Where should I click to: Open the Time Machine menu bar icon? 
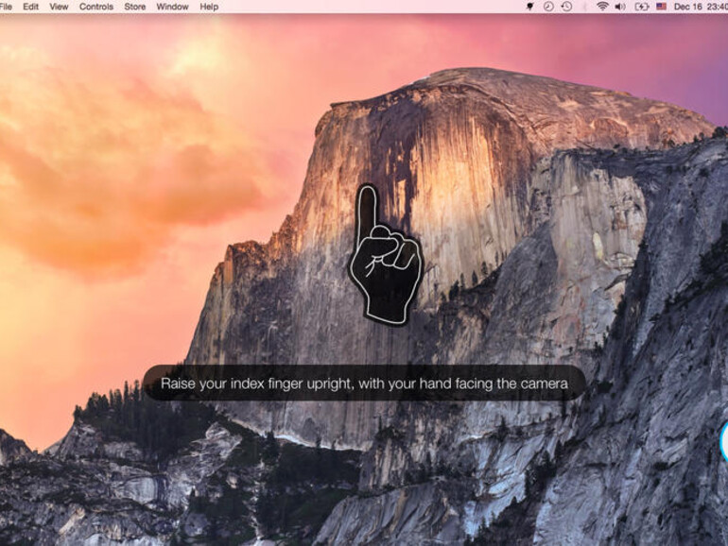(566, 7)
